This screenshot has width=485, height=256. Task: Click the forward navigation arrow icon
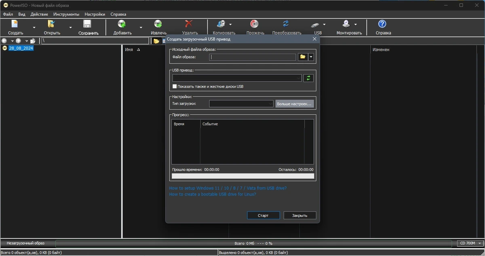click(19, 41)
